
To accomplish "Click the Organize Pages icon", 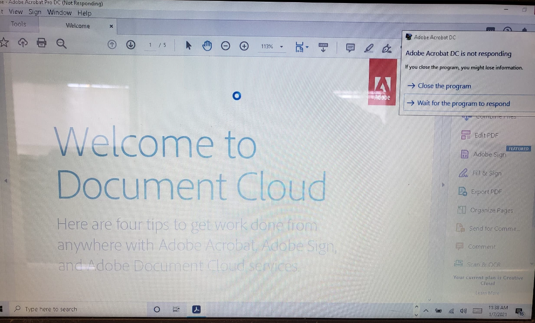I will [x=461, y=210].
